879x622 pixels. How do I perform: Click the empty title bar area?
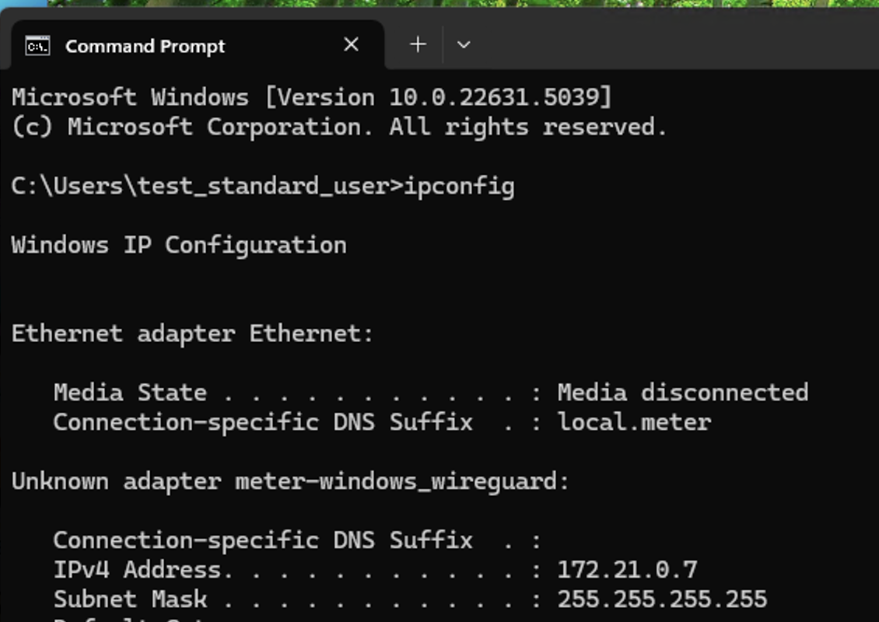pyautogui.click(x=673, y=39)
